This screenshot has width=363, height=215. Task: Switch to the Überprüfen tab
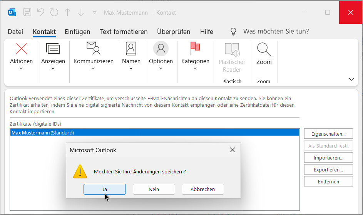[x=174, y=32]
